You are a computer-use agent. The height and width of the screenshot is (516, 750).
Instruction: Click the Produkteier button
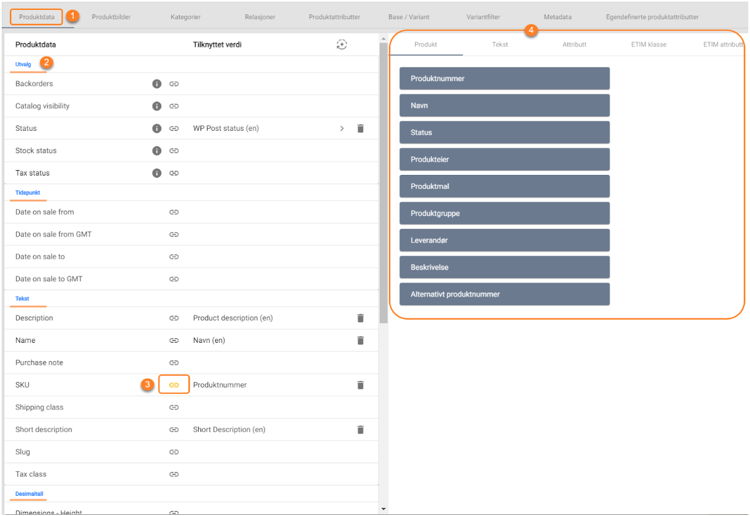505,159
